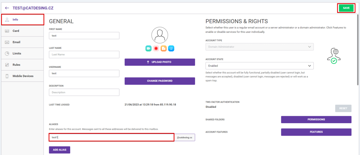Click the green Save button

[346, 8]
